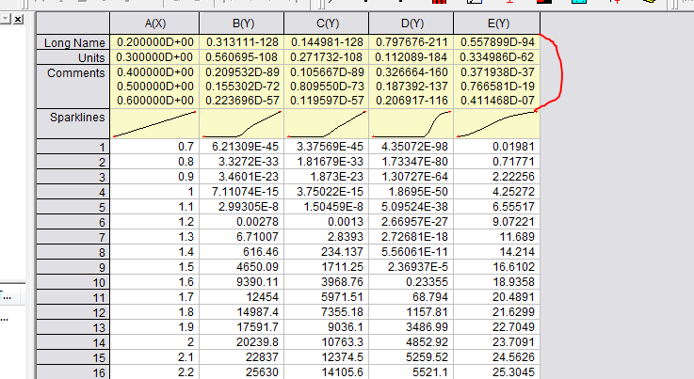Click cell 3.4601E-23

coord(242,177)
